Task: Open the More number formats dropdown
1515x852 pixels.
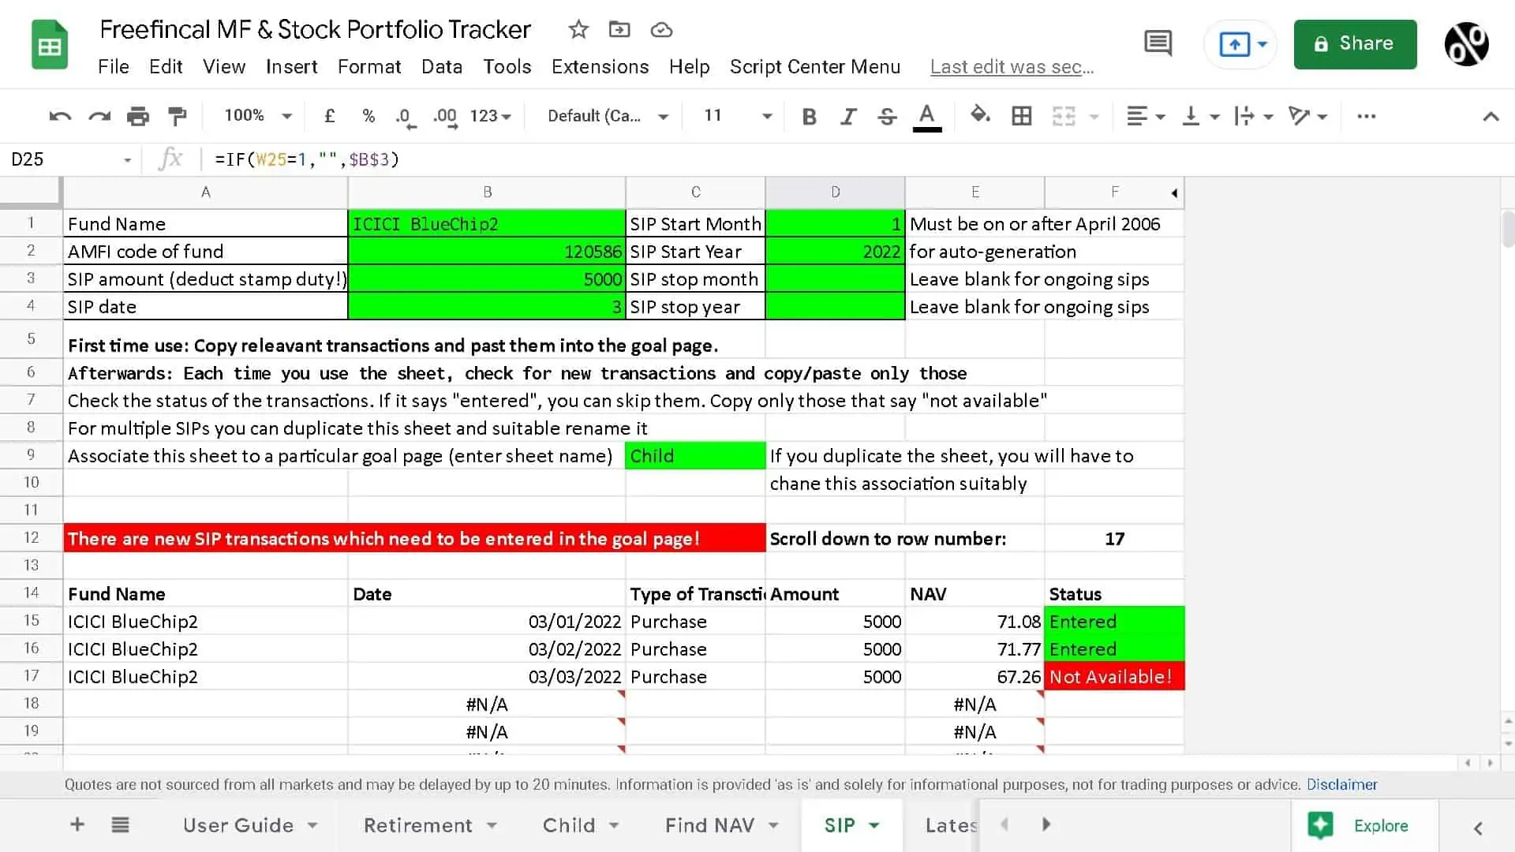Action: point(491,116)
